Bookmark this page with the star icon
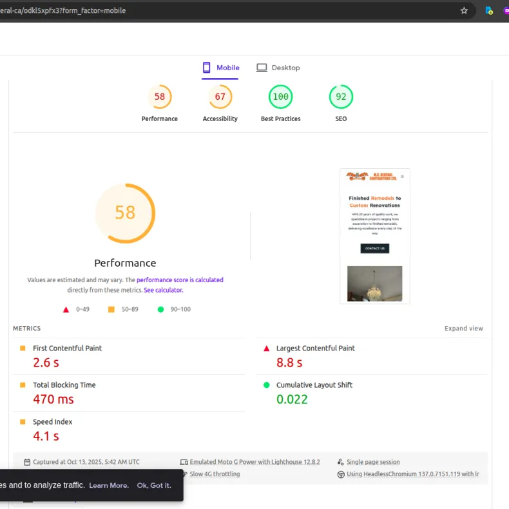 click(464, 10)
